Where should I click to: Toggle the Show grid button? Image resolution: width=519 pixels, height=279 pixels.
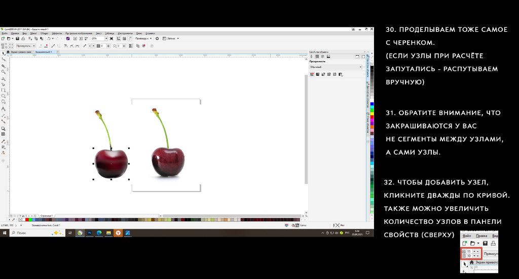coord(124,38)
